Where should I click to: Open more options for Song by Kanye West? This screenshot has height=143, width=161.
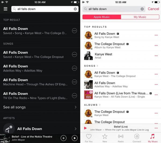tap(156, 35)
